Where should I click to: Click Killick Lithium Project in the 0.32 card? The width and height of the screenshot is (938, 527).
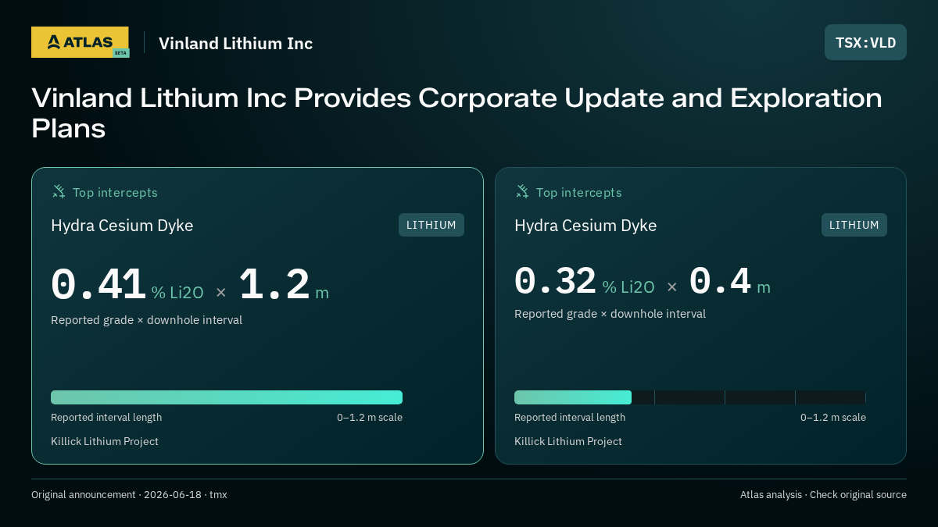coord(568,441)
